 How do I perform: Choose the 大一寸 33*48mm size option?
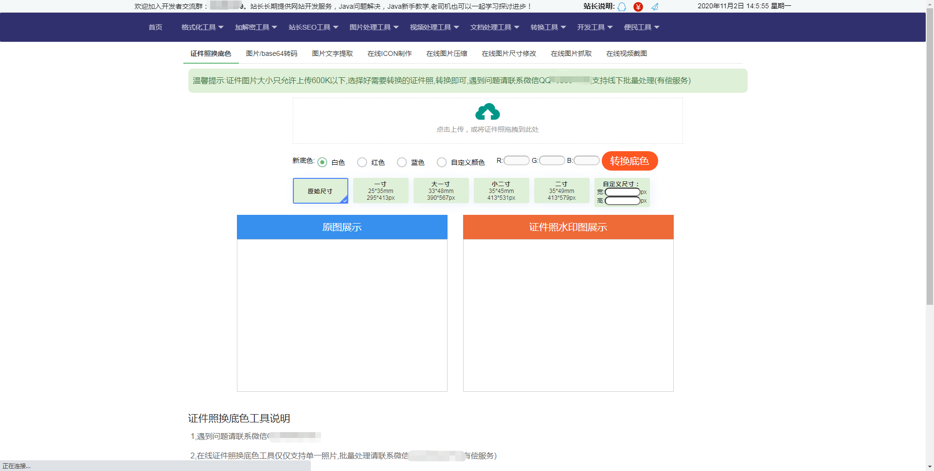(441, 191)
